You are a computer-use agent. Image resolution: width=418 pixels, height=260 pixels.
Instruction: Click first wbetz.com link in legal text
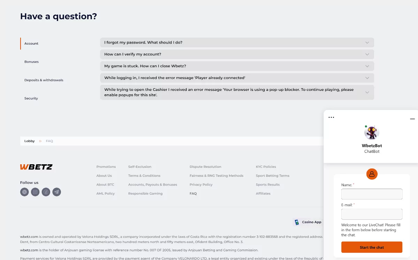pyautogui.click(x=29, y=237)
